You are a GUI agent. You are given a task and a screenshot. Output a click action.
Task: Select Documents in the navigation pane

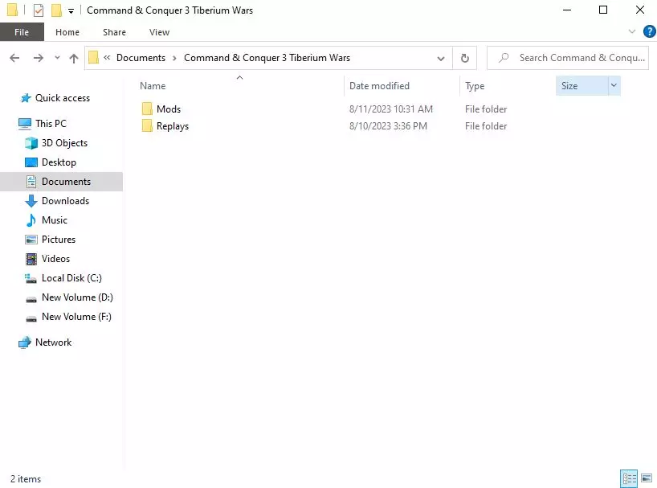point(66,182)
